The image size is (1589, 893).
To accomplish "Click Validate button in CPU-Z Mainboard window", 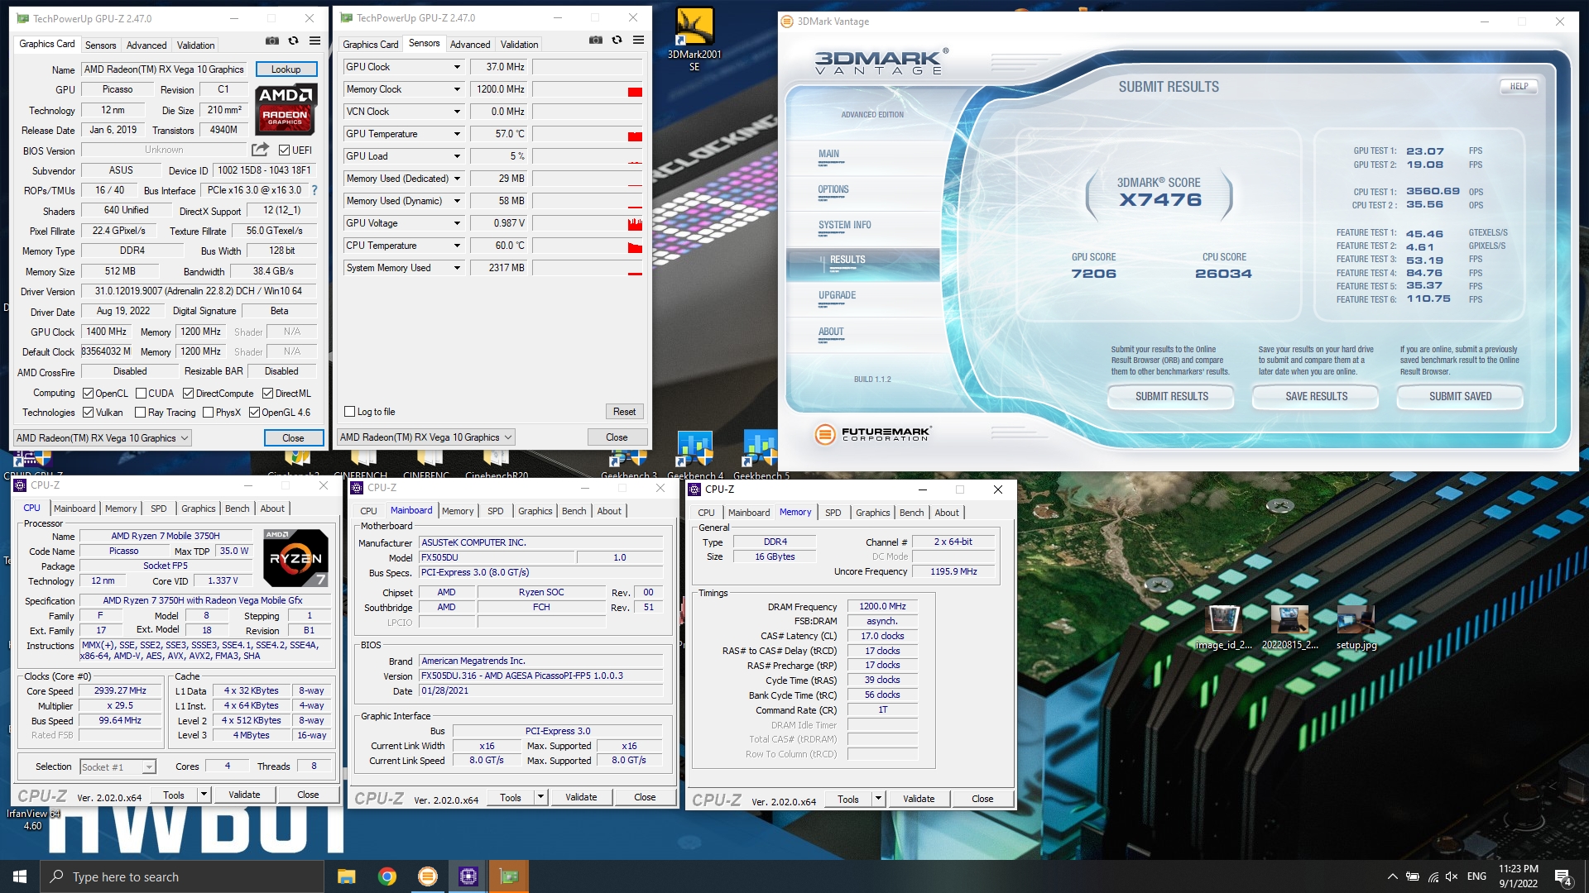I will [581, 798].
